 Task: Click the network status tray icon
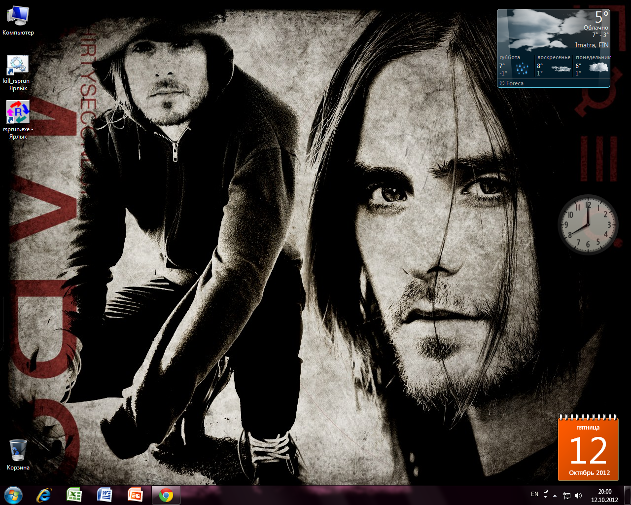tap(567, 496)
